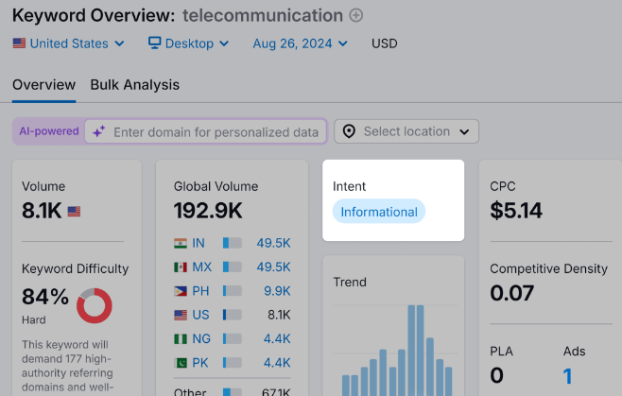Click the Informational intent badge
The width and height of the screenshot is (622, 396).
379,212
